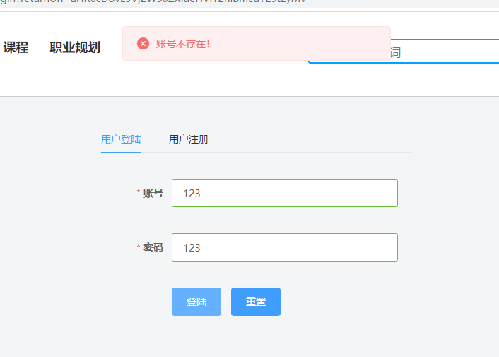Switch to the 用户注册 tab

[189, 139]
